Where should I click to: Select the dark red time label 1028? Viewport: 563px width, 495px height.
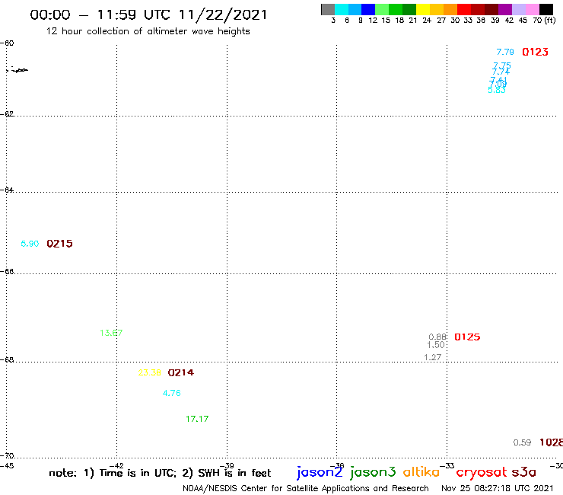(551, 442)
